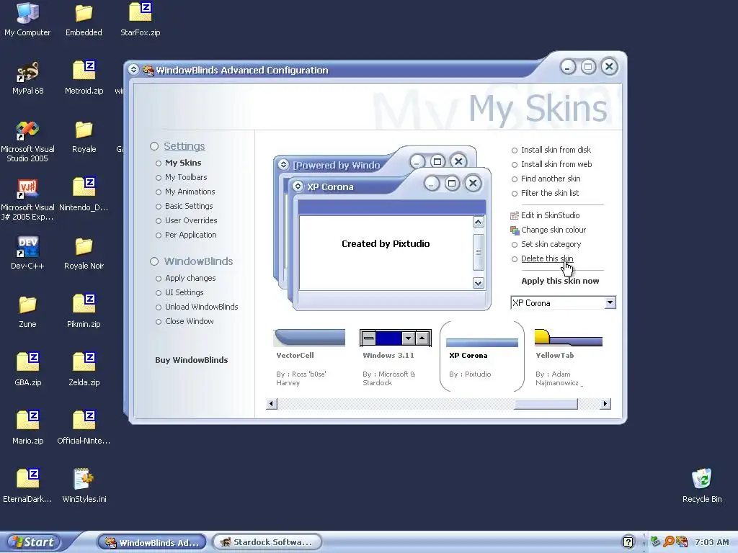Launch Microsoft Visual Studio 2005 shortcut
Screen dimensions: 738x553
point(27,141)
